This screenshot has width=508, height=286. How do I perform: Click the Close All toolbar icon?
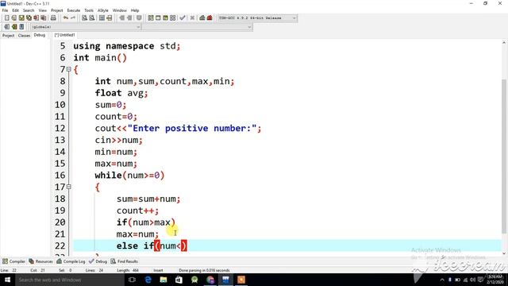coord(43,17)
